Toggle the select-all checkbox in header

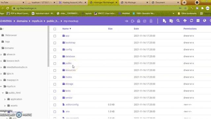(55, 29)
